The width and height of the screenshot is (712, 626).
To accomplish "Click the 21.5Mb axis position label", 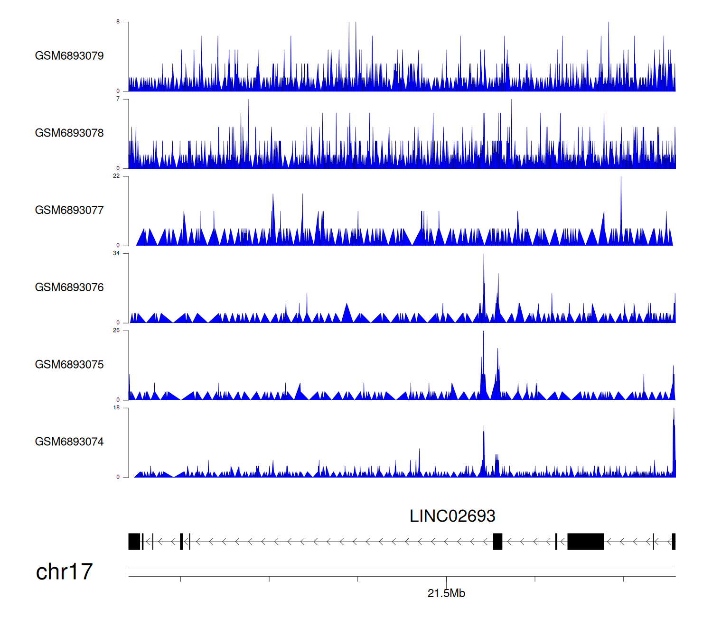I will pyautogui.click(x=446, y=593).
